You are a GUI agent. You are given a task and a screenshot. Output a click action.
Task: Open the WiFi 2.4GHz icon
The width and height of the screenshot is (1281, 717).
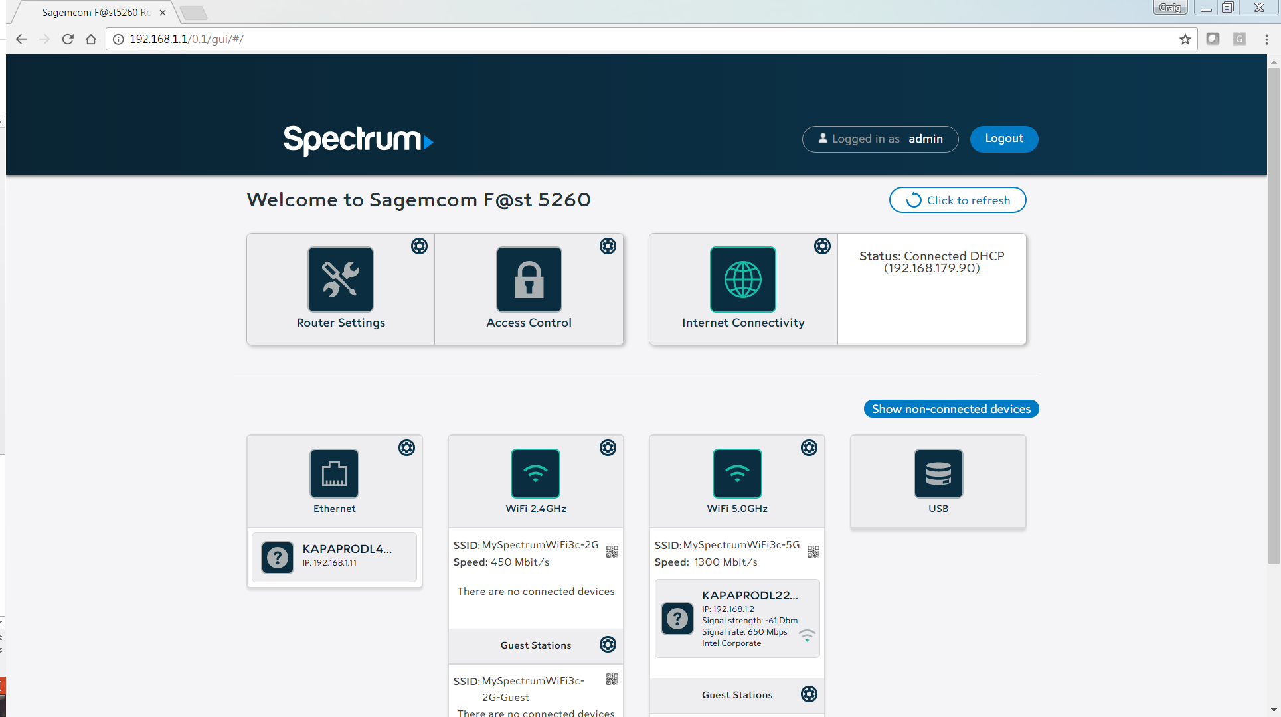click(x=536, y=473)
